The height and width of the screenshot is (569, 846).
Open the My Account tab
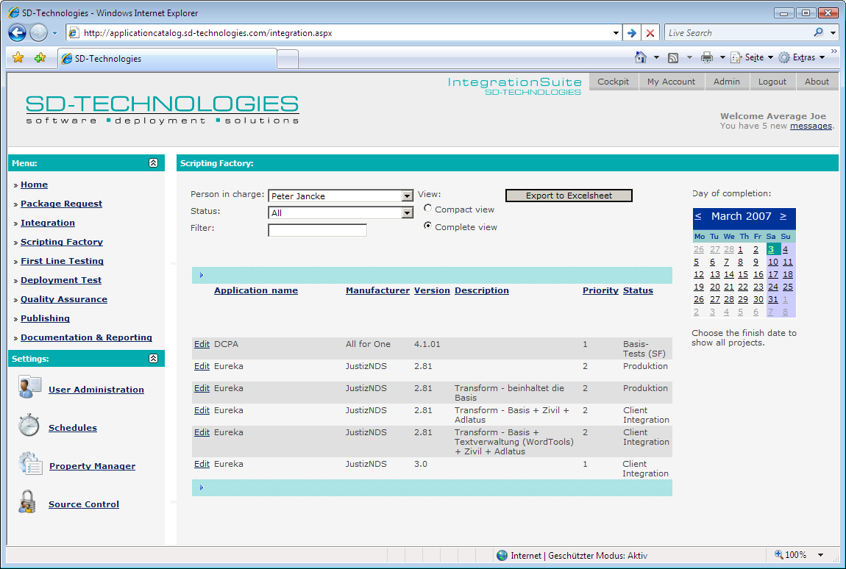click(x=671, y=82)
